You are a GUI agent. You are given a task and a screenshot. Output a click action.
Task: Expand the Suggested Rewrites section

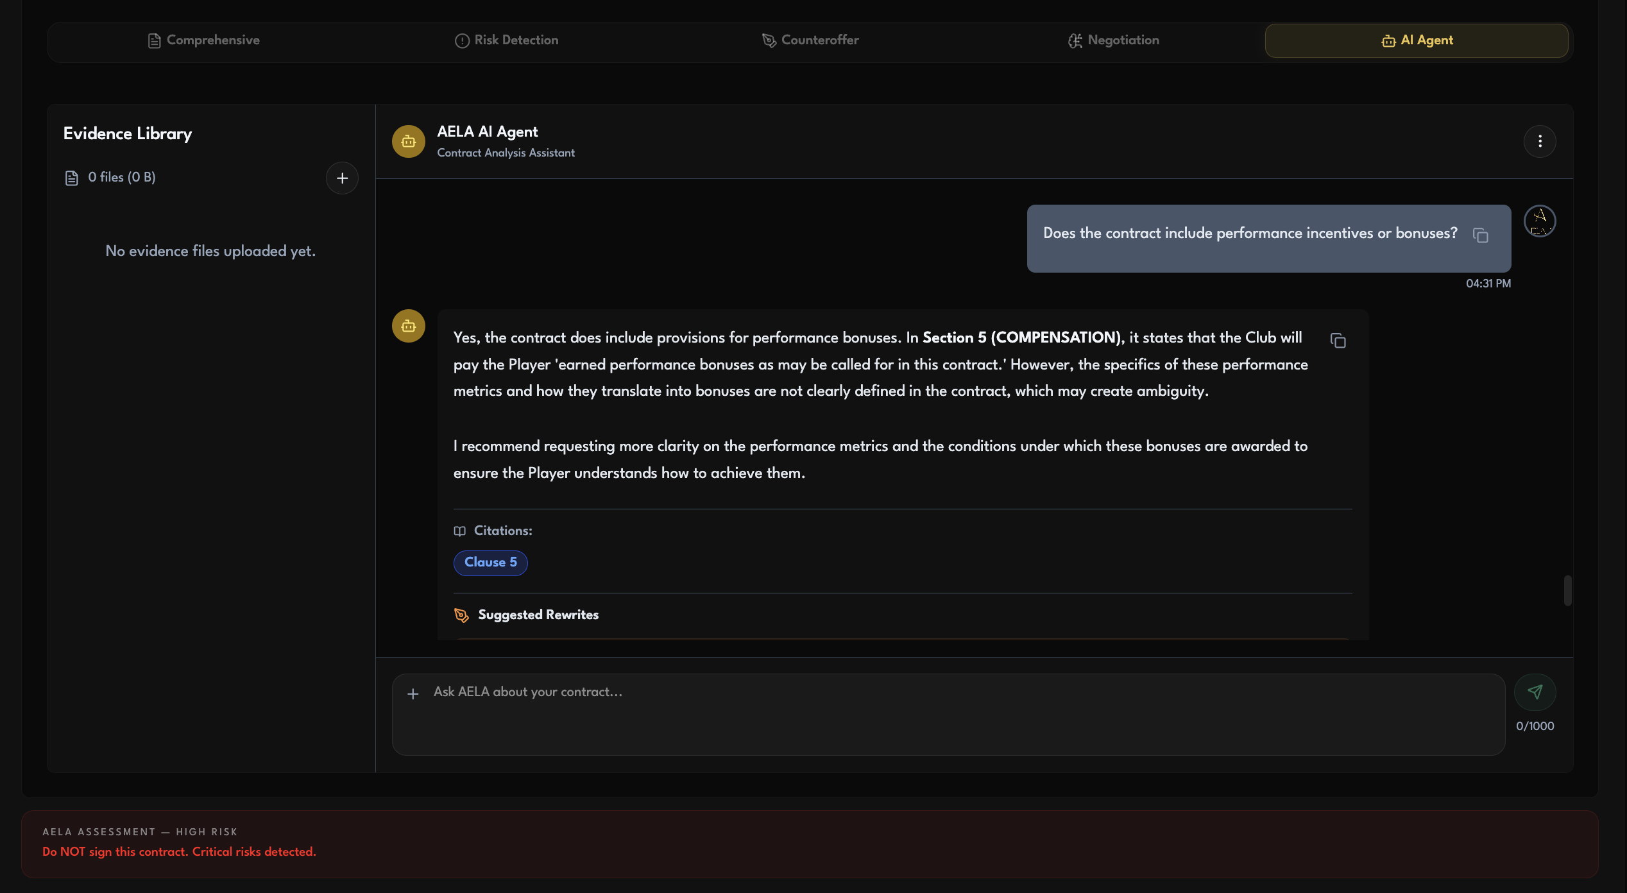538,615
